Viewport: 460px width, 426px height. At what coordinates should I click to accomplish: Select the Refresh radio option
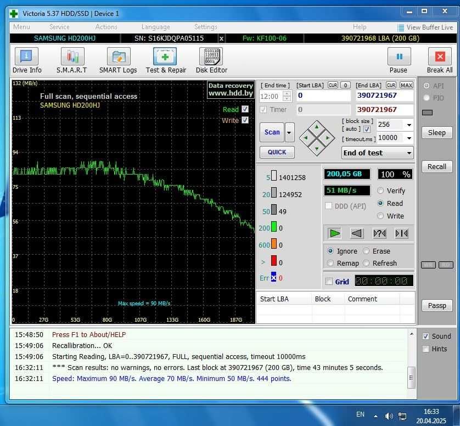[x=366, y=263]
